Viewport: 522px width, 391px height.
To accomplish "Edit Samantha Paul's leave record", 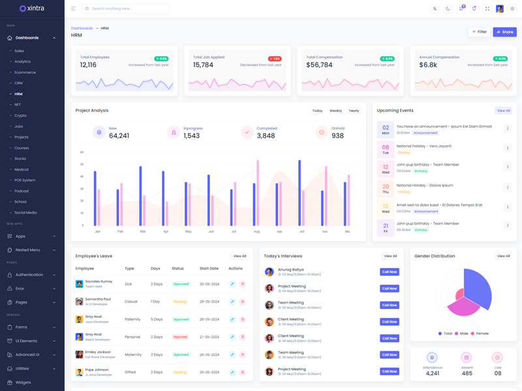I will [232, 302].
